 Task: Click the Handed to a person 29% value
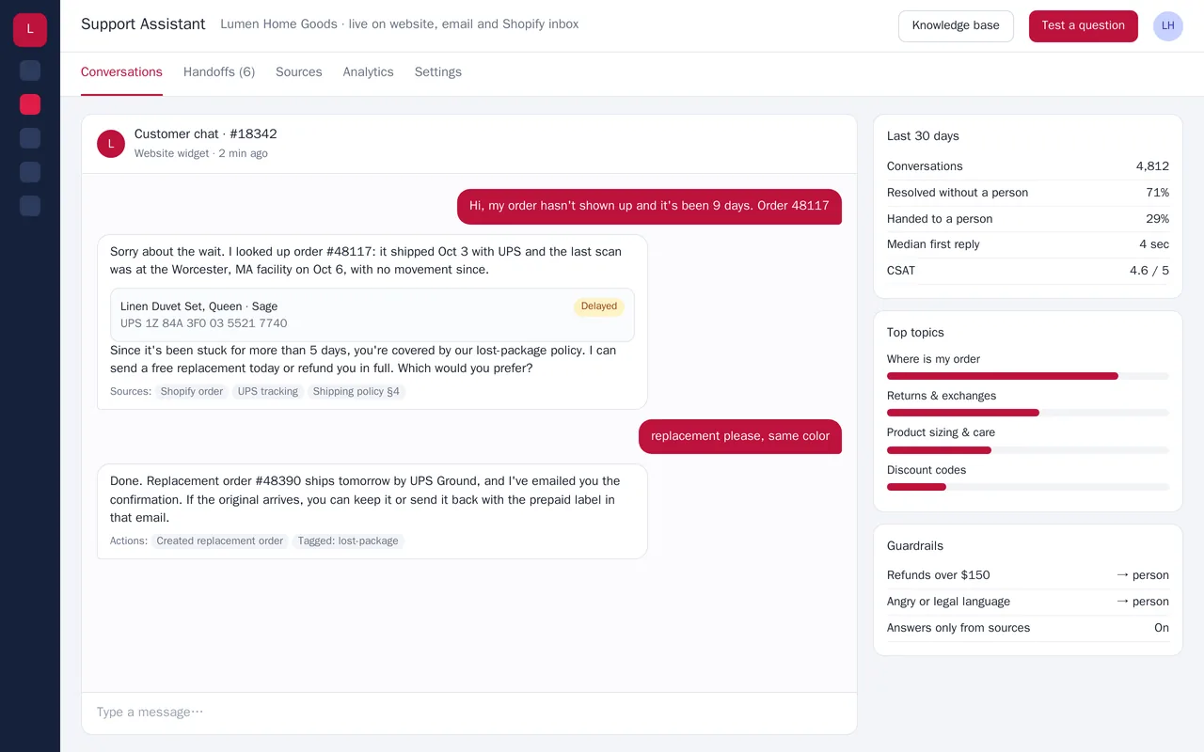click(1157, 219)
